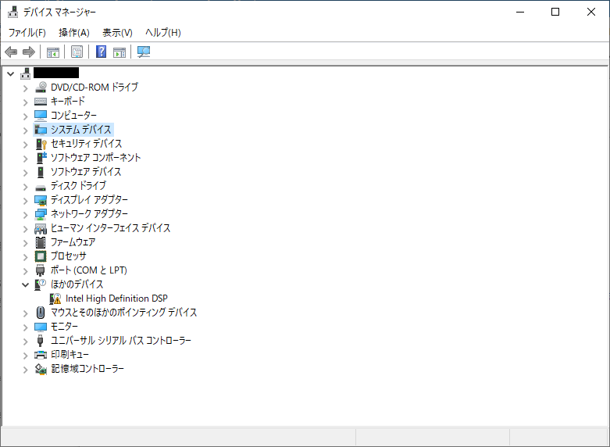Click the chip icon beside ファームウェア
Screen dimensions: 610x447
click(x=41, y=242)
